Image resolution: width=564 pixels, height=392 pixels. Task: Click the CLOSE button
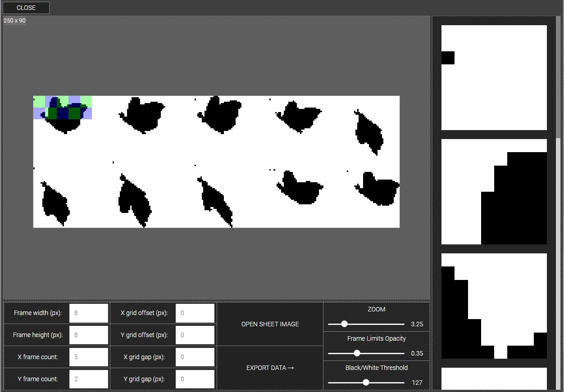(26, 8)
